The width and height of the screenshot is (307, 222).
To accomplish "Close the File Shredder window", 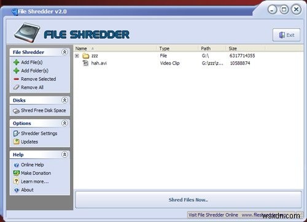I will 296,9.
